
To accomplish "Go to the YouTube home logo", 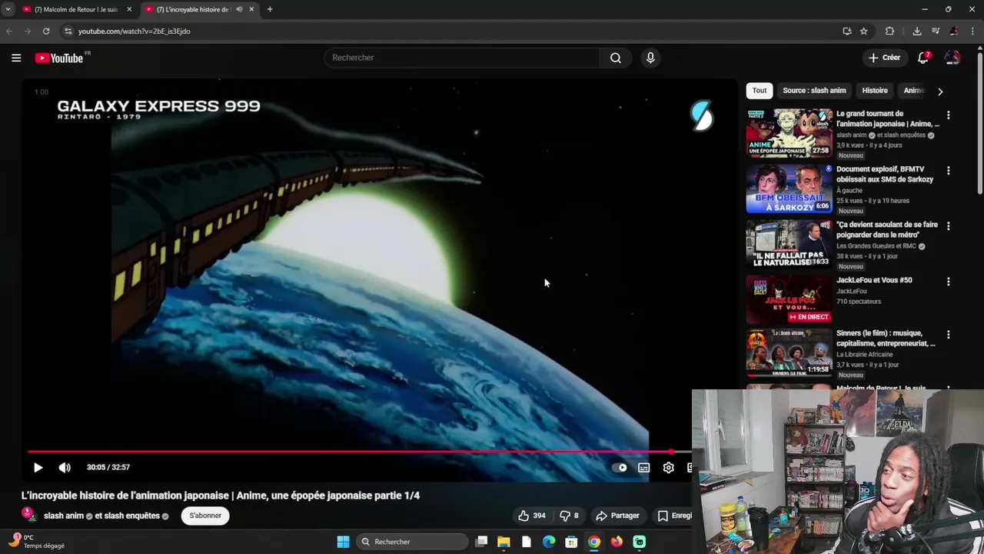I will tap(59, 58).
